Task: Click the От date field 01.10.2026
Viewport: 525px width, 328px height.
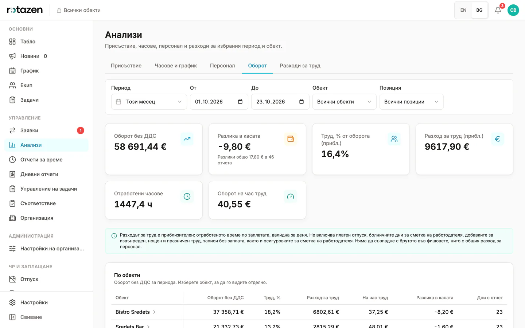Action: tap(219, 102)
